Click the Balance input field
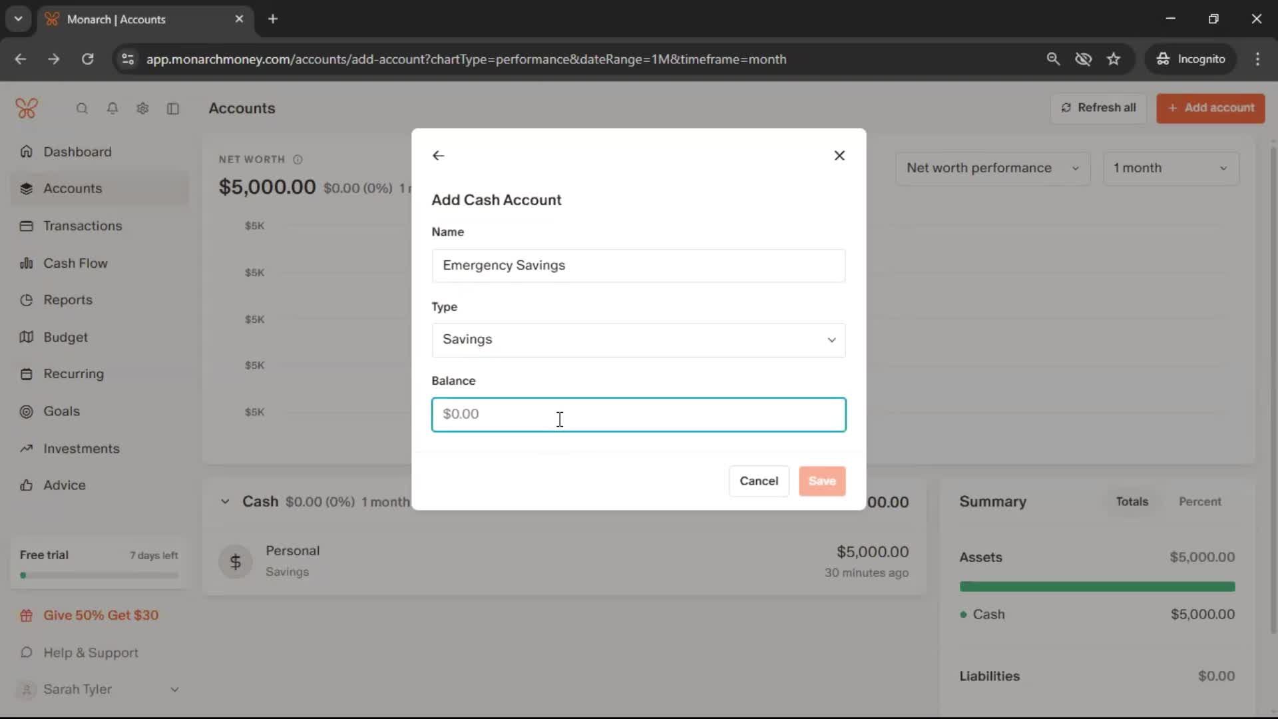This screenshot has width=1278, height=719. [638, 414]
